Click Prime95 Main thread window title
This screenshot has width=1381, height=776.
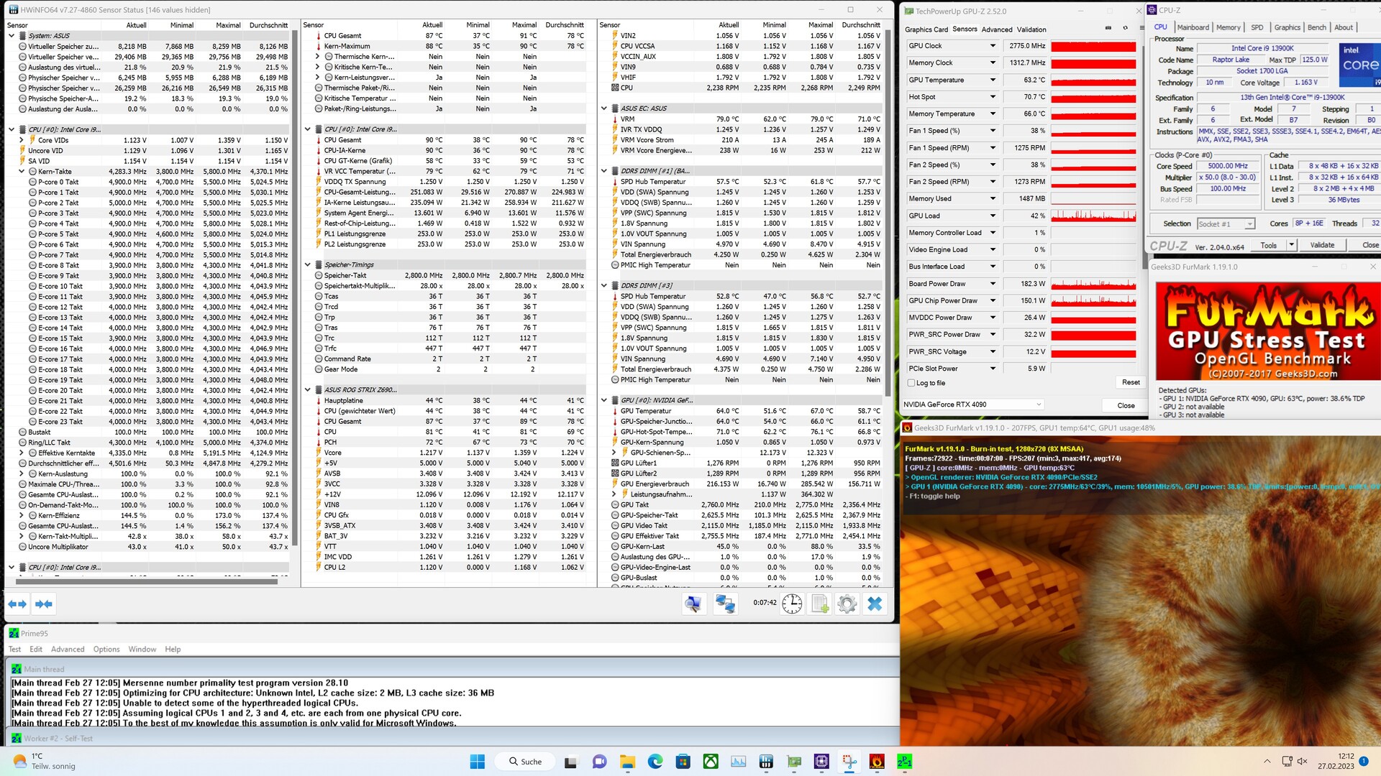click(x=44, y=669)
